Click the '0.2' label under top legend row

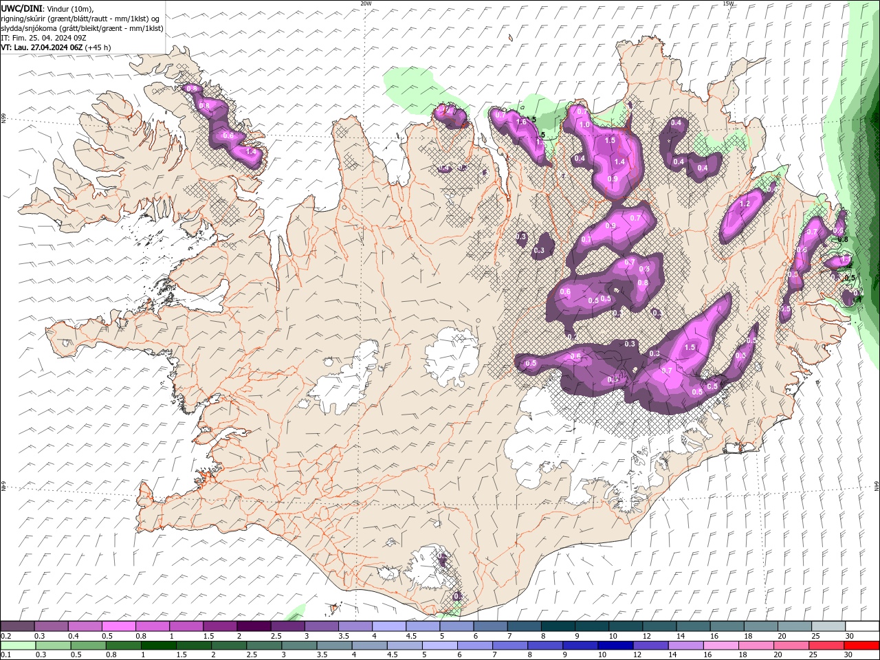(6, 636)
